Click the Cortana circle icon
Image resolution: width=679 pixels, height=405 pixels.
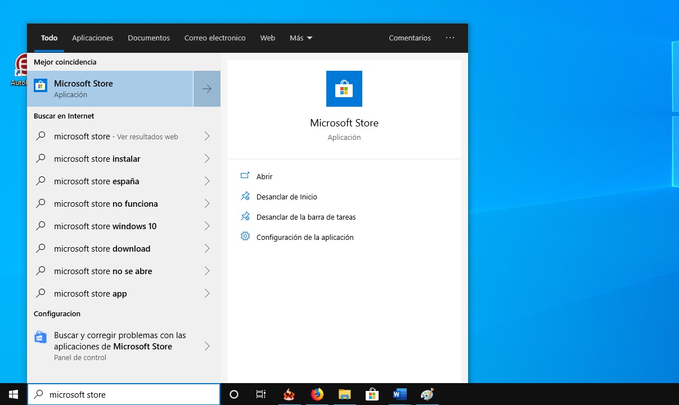tap(234, 394)
